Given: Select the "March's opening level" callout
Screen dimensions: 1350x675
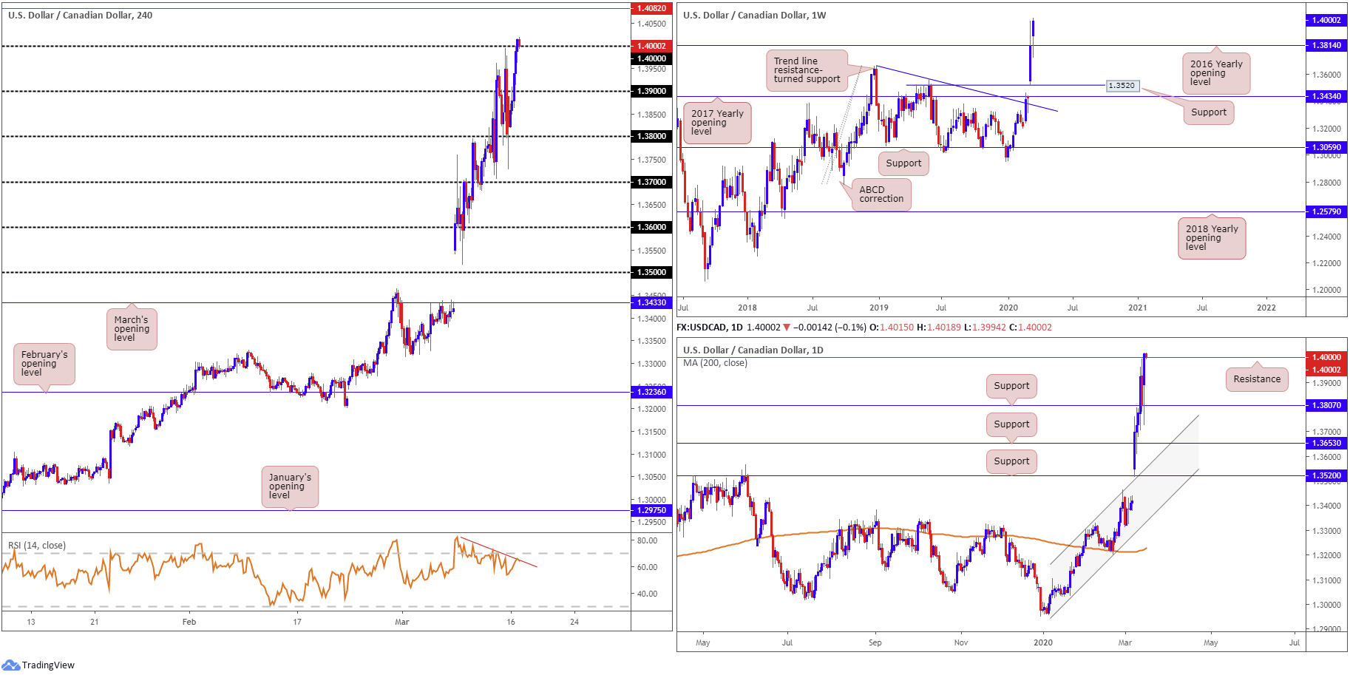Looking at the screenshot, I should coord(132,329).
